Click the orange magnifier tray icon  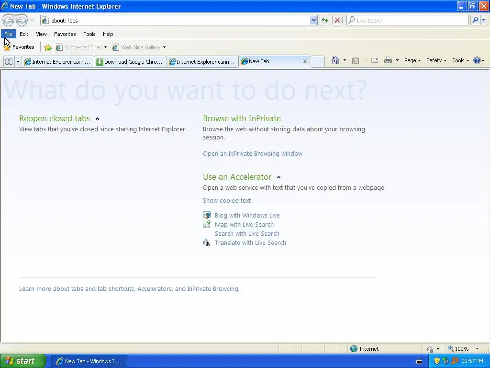(455, 361)
